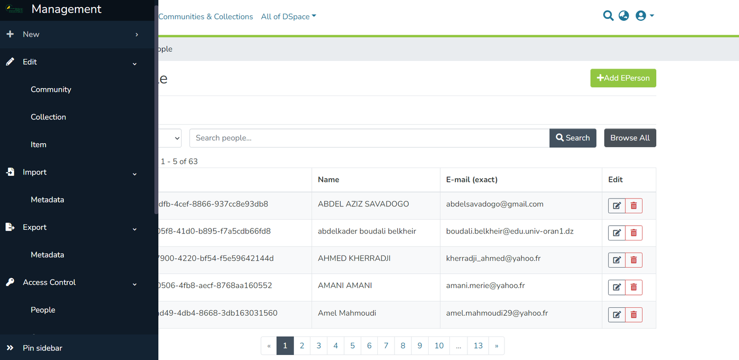Click the plus icon next to New
Viewport: 739px width, 360px height.
click(x=10, y=34)
